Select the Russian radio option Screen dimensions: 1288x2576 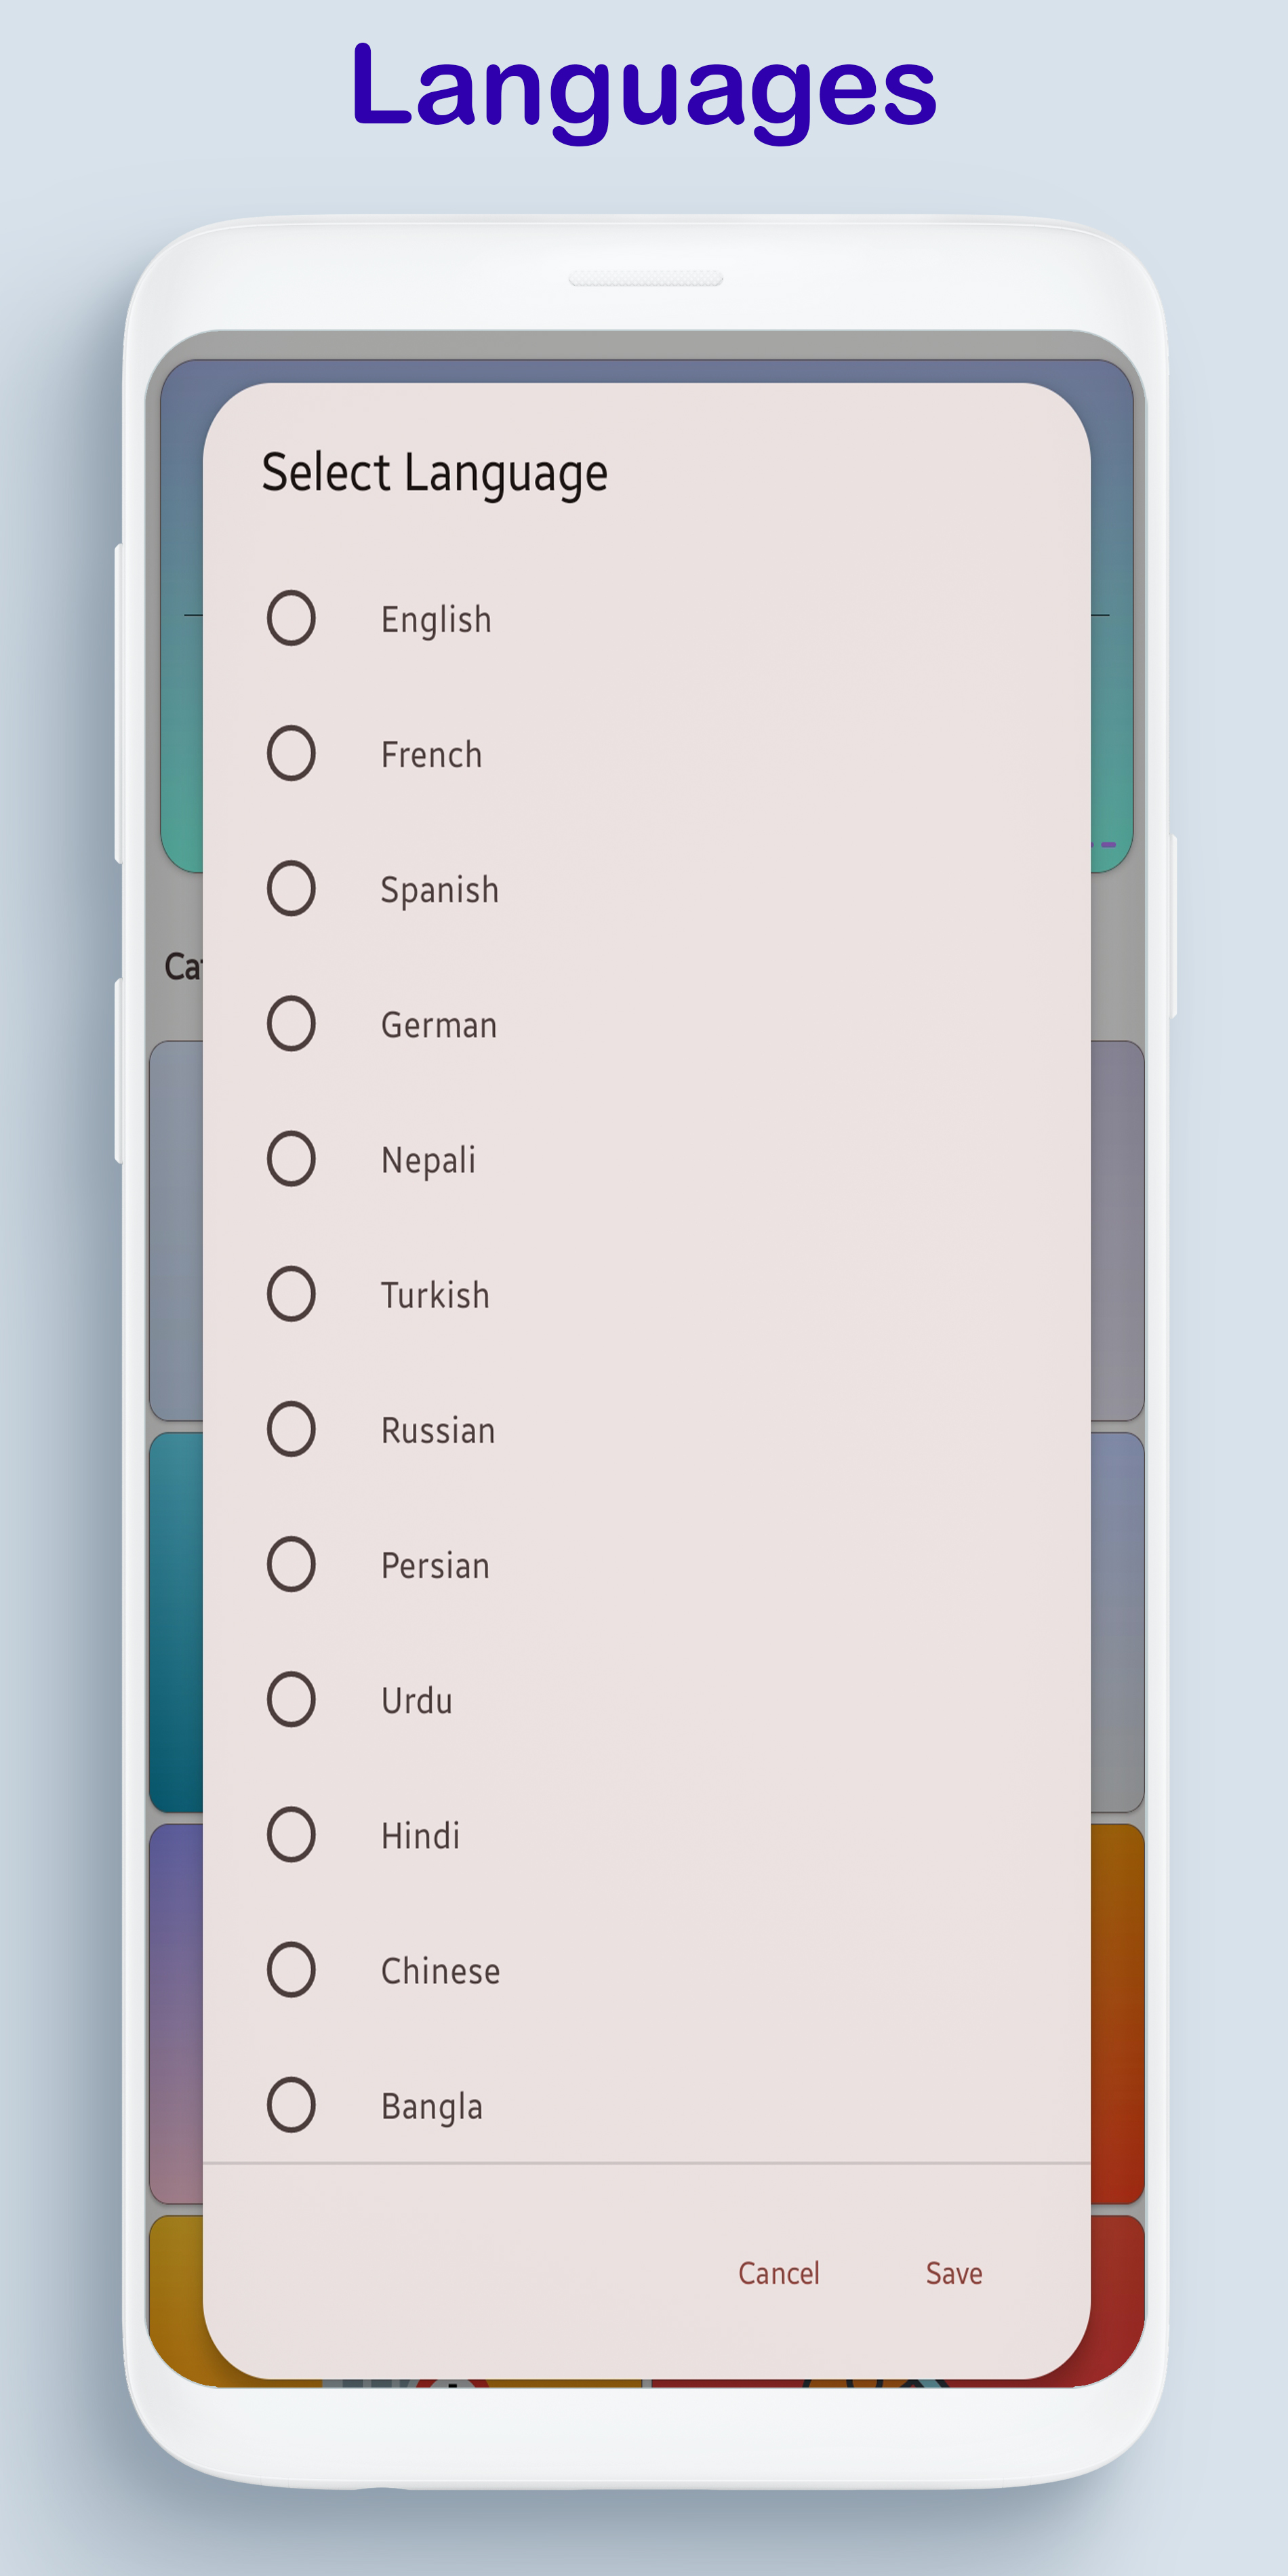tap(291, 1428)
